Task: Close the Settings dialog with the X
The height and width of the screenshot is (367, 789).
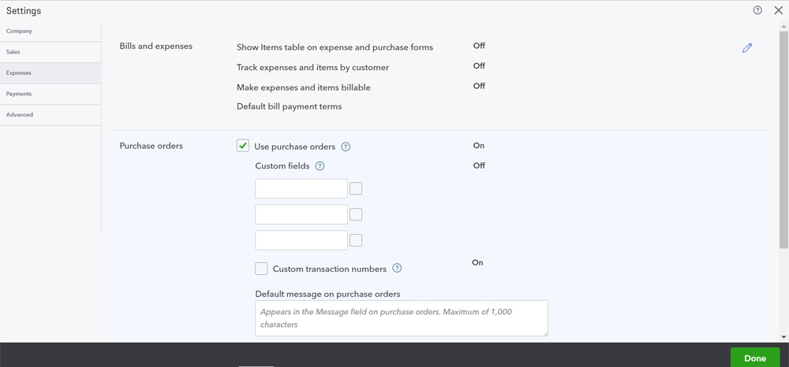Action: (778, 10)
